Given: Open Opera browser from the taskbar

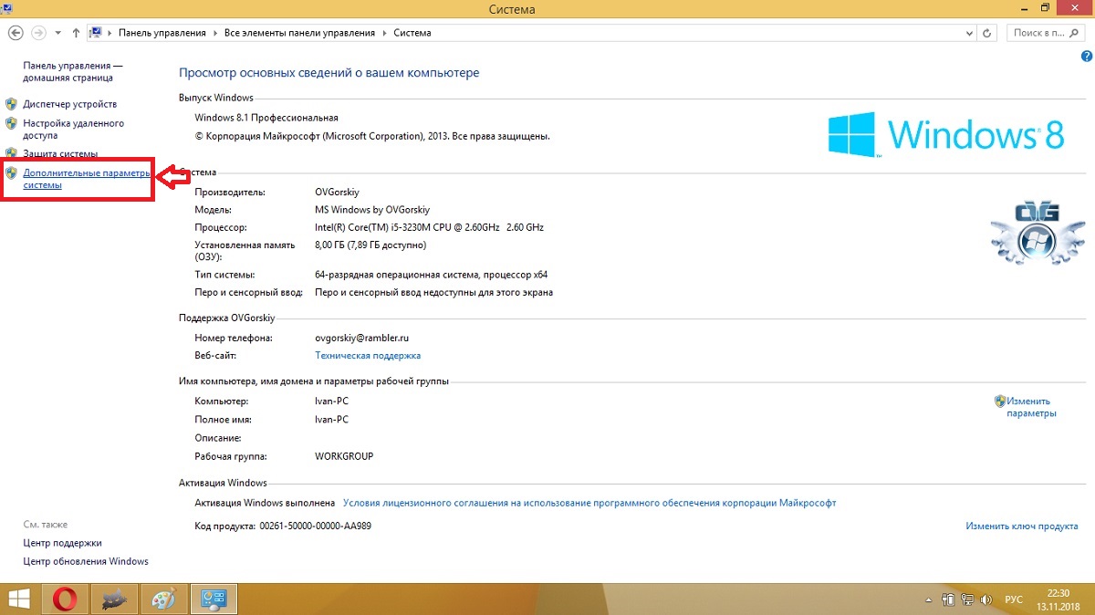Looking at the screenshot, I should (x=65, y=599).
